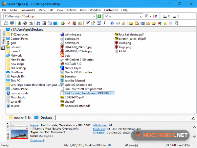Click the blue help question mark icon
The width and height of the screenshot is (197, 148).
tap(112, 23)
